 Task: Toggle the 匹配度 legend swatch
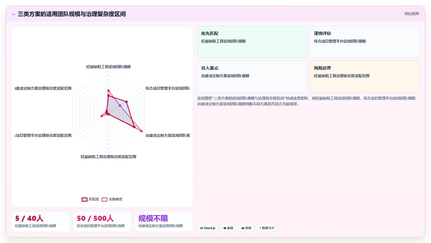[x=84, y=199]
